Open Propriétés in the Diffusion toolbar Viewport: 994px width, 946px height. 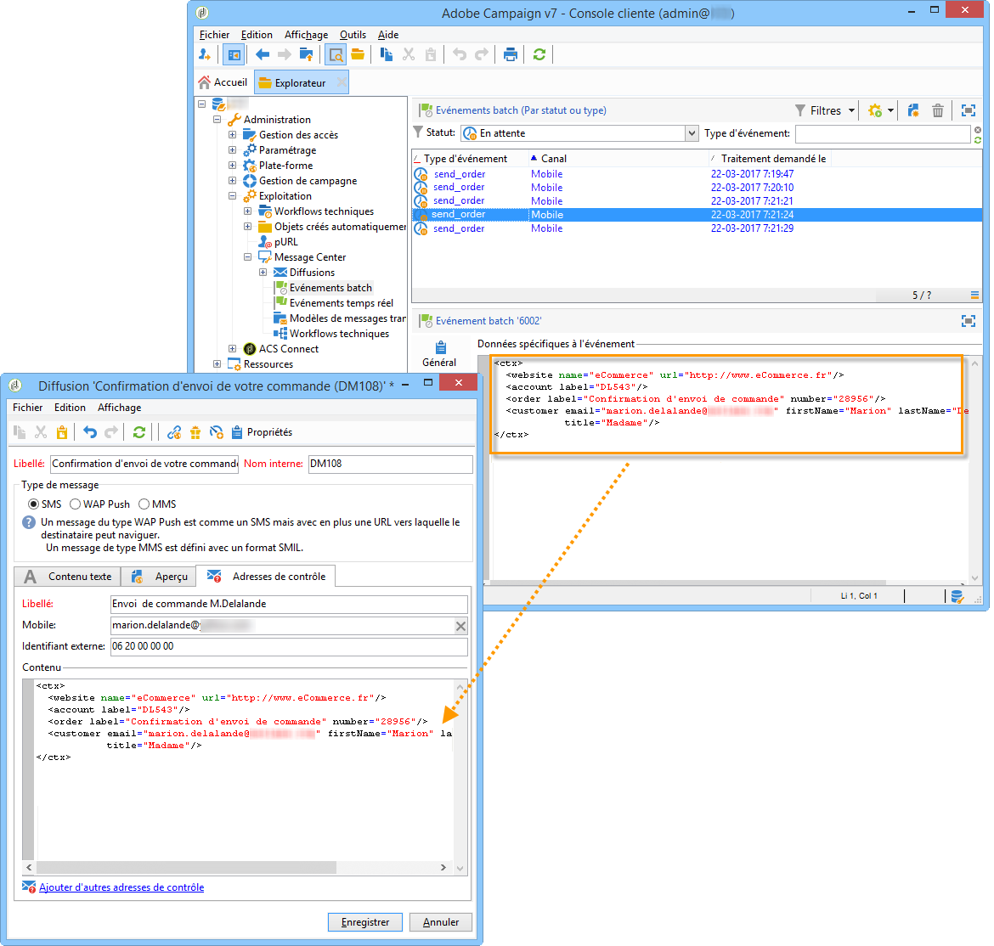262,432
